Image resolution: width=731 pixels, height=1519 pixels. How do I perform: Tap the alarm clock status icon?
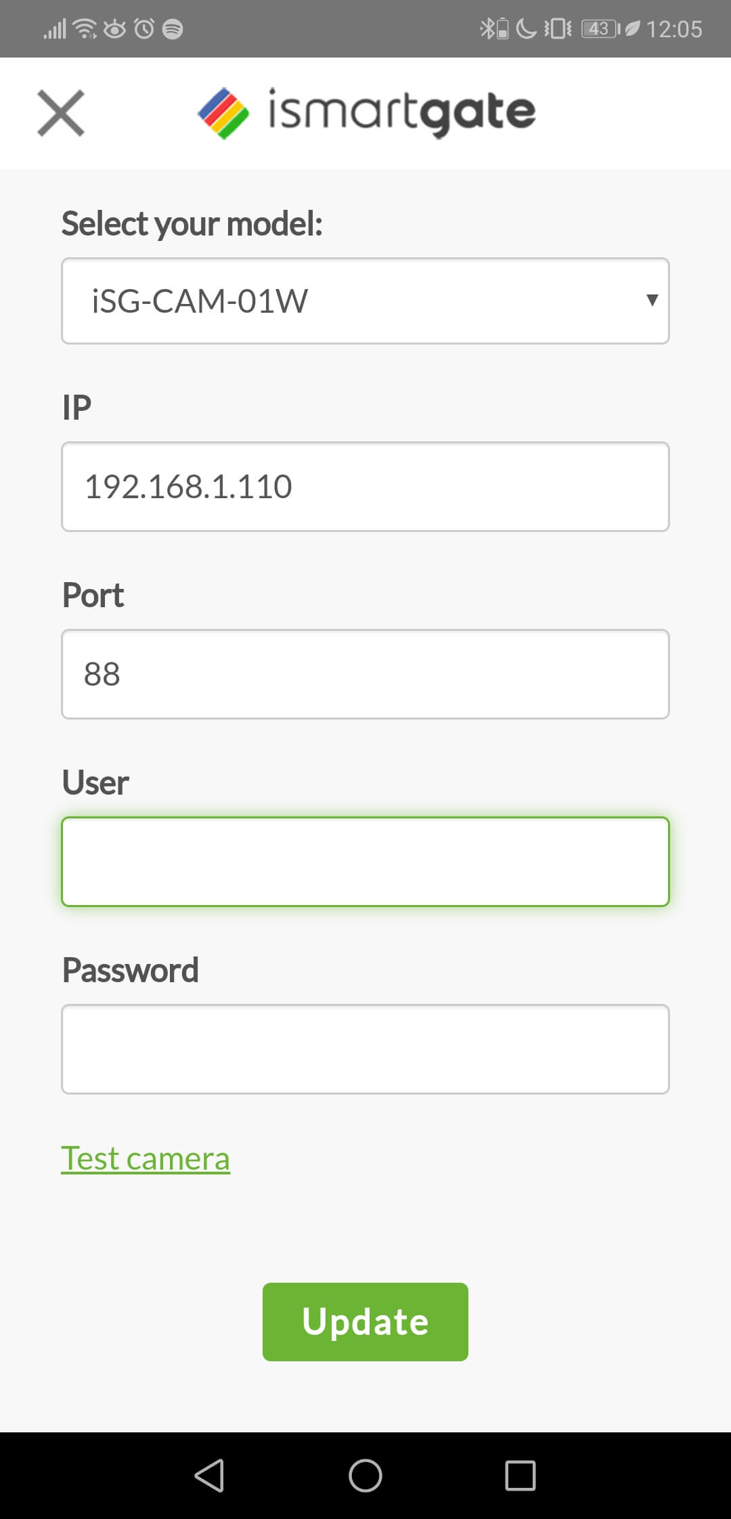coord(144,28)
